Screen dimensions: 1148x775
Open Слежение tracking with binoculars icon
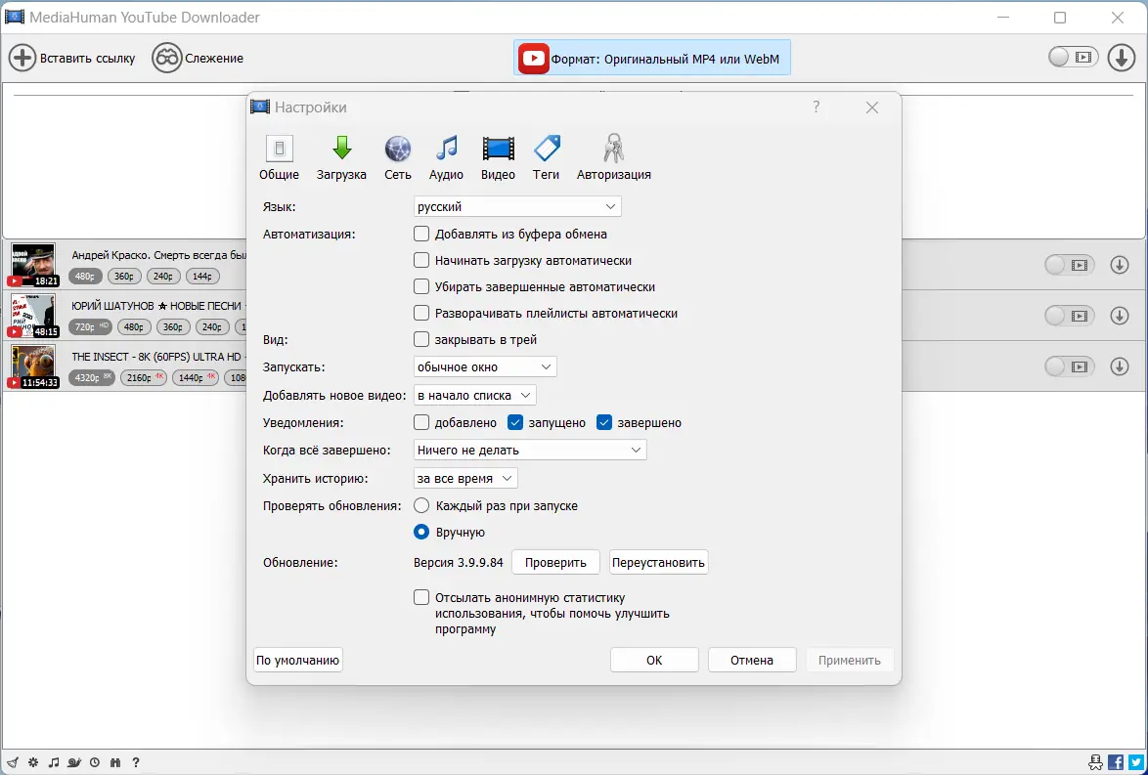point(198,58)
